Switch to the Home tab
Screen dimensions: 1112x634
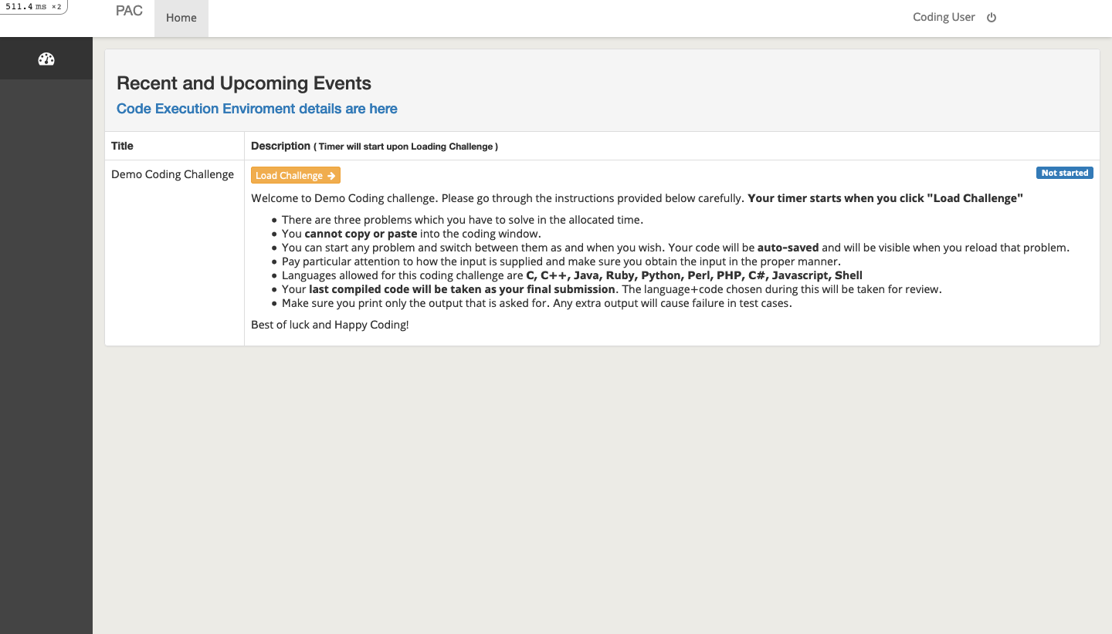click(x=181, y=17)
